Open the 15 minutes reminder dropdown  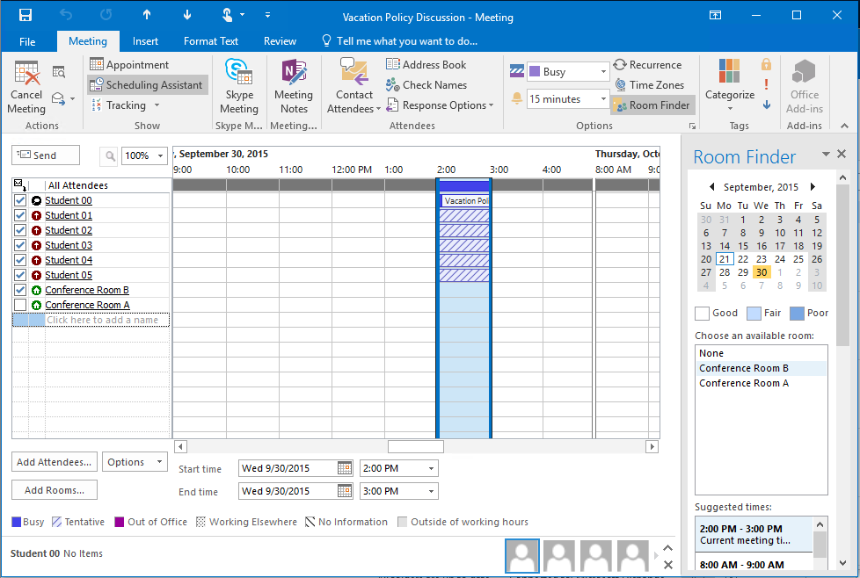(602, 99)
